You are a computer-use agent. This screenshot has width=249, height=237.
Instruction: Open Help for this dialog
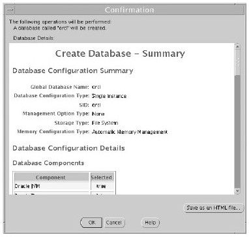[x=151, y=223]
